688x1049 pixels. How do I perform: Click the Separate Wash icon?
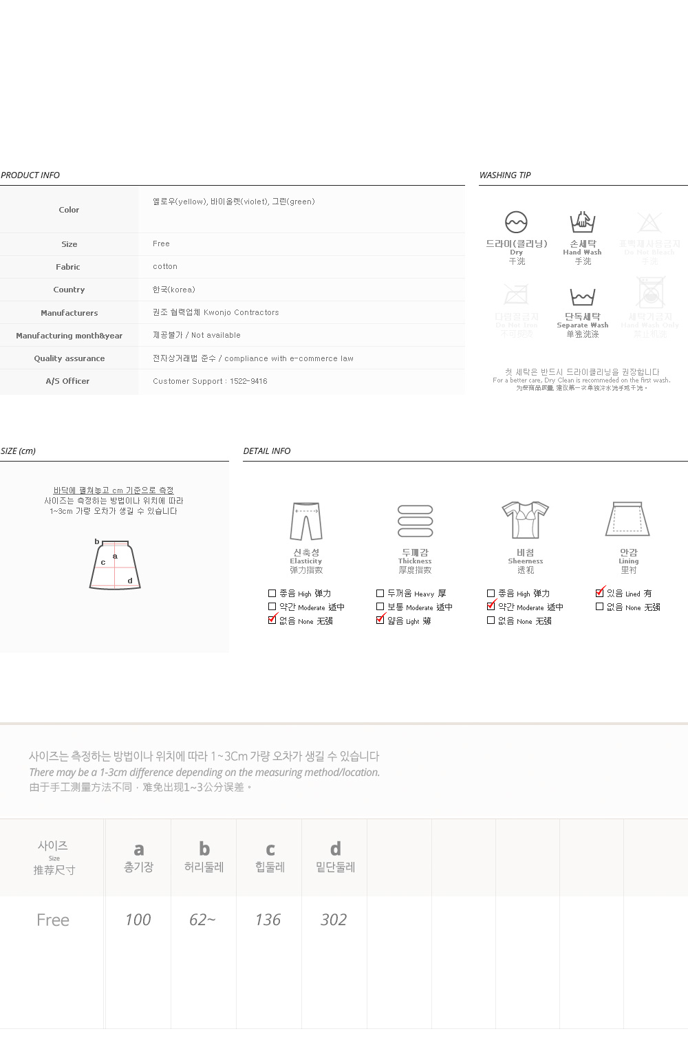click(x=582, y=296)
